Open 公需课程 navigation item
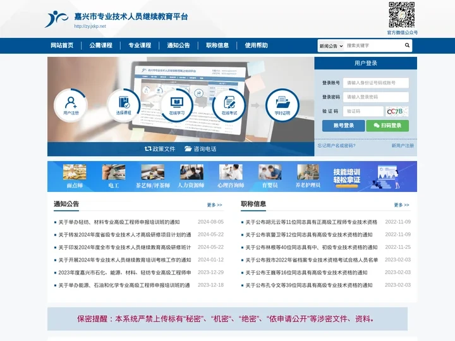Screen dimensions: 455x341 (x=100, y=45)
